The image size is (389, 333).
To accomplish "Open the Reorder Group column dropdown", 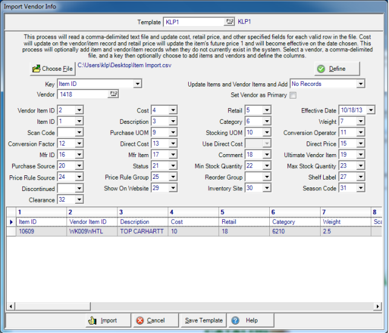I will coord(267,177).
